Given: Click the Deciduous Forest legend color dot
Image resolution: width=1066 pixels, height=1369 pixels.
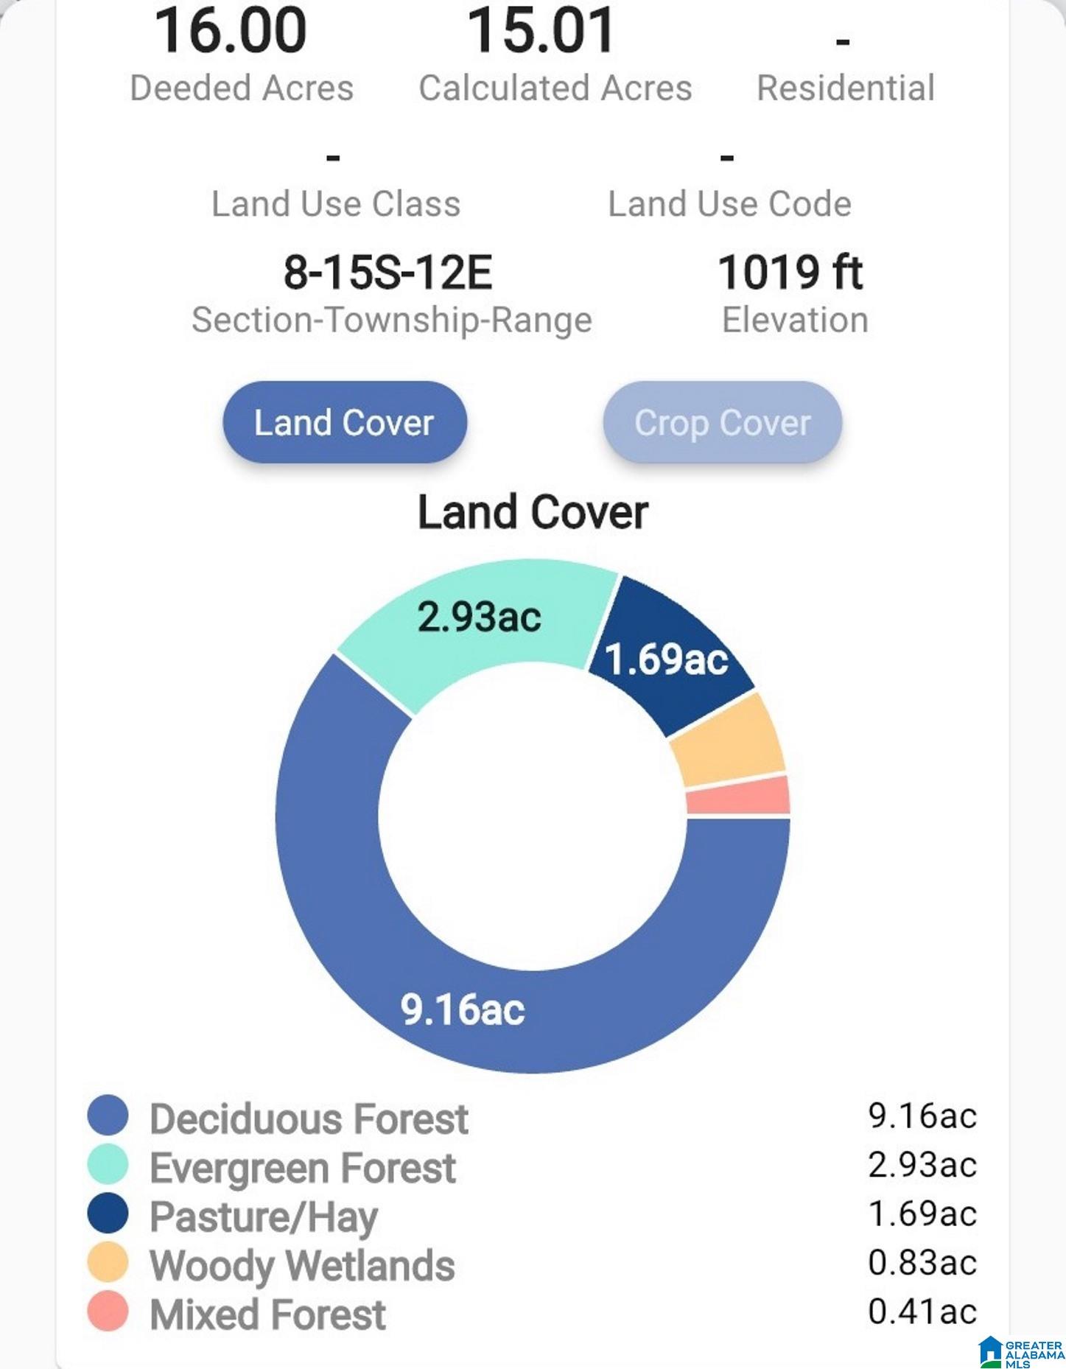Looking at the screenshot, I should point(108,1116).
